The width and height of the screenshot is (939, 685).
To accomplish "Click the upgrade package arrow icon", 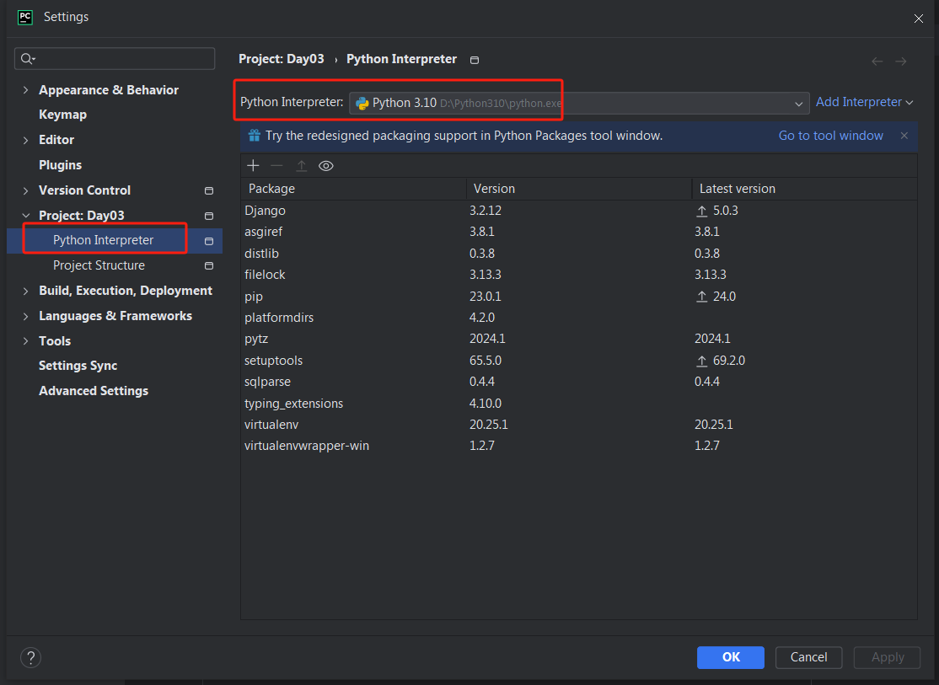I will point(301,166).
